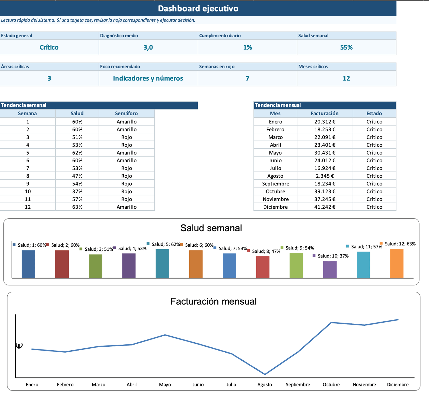This screenshot has width=429, height=403.
Task: Click the "Diciembre" axis label in Facturación chart
Action: coord(398,384)
